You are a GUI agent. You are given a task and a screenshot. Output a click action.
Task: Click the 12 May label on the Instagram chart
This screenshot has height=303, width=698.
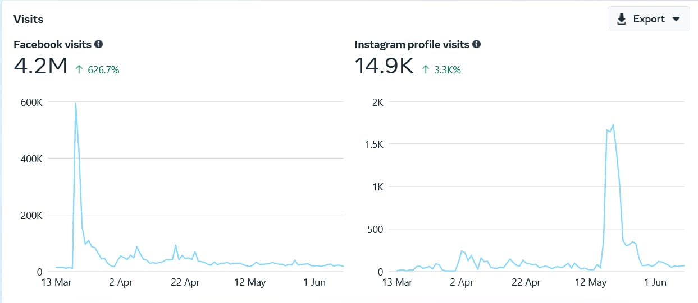point(591,283)
